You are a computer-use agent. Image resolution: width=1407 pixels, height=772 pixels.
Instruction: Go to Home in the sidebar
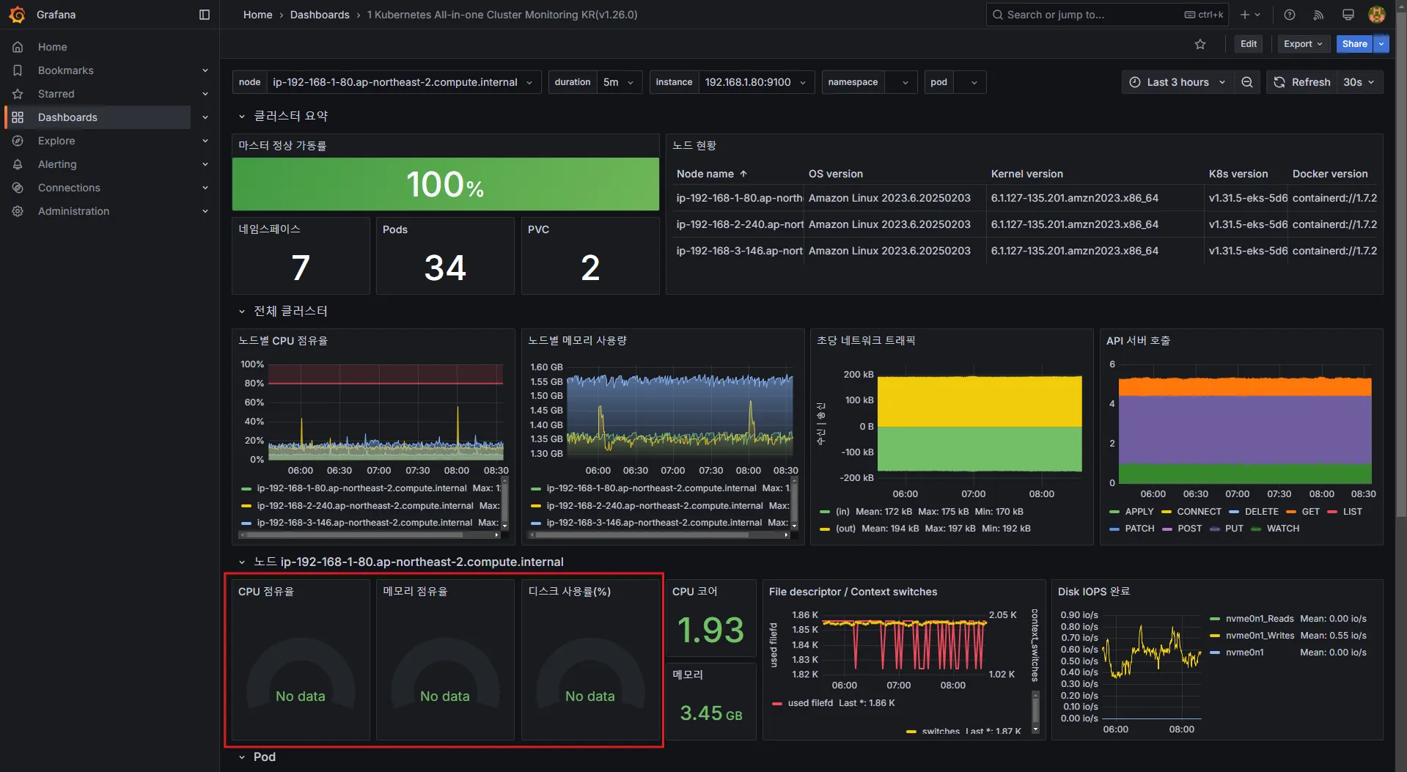click(53, 47)
